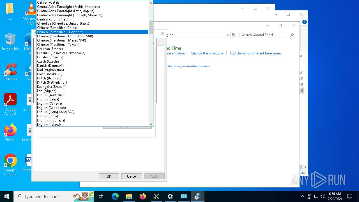Open Microsoft Edge from the taskbar
Image resolution: width=359 pixels, height=202 pixels.
pos(115,196)
